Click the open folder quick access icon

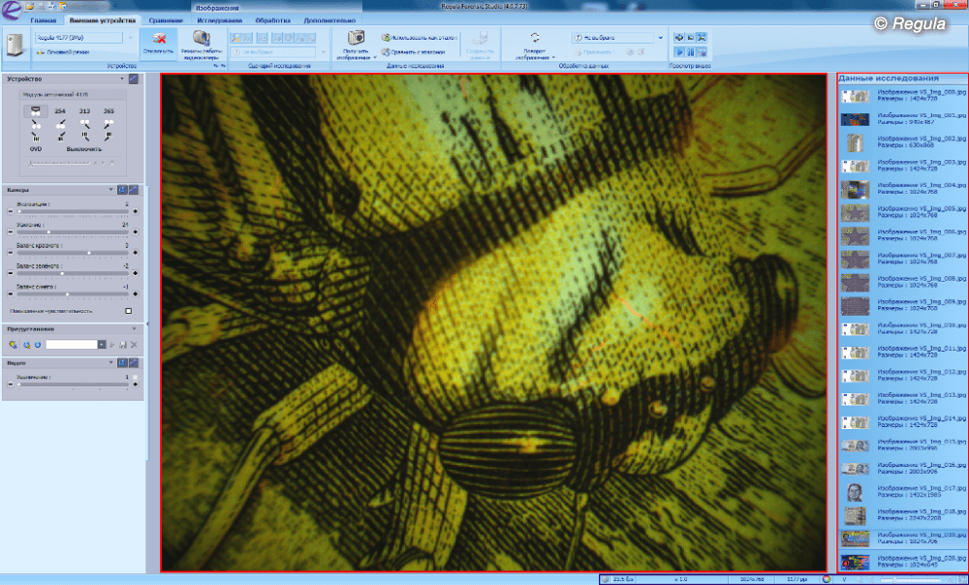[x=30, y=6]
